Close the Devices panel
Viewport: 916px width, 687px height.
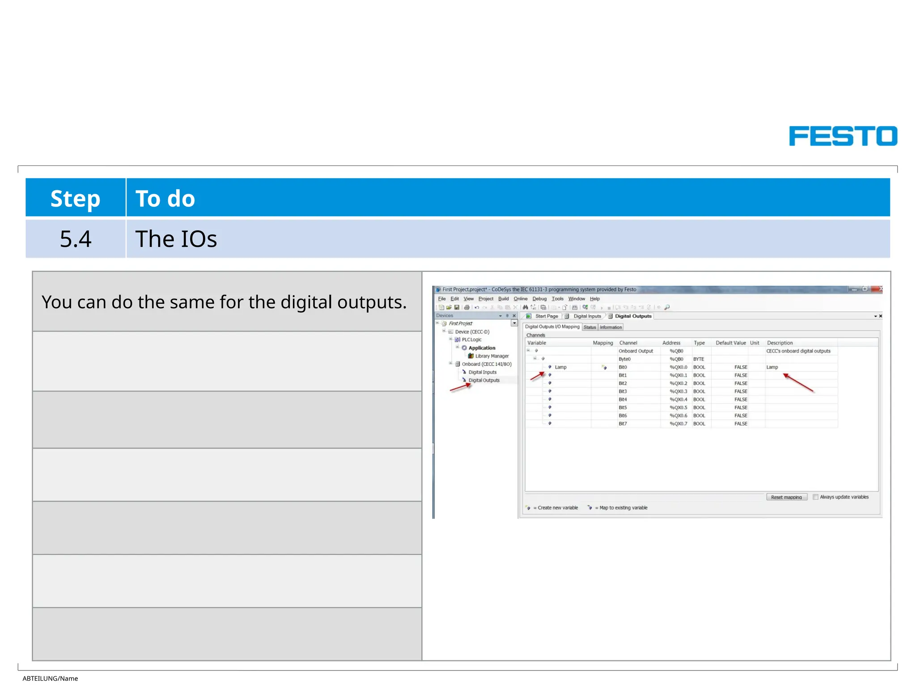(x=514, y=316)
